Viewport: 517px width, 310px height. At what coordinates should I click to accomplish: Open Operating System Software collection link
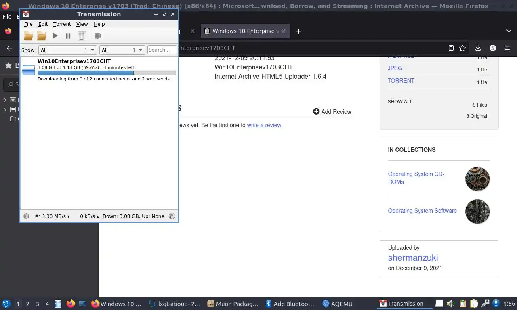click(x=422, y=211)
